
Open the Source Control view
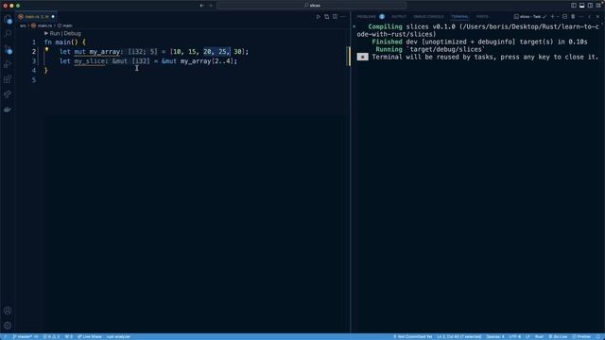[8, 49]
